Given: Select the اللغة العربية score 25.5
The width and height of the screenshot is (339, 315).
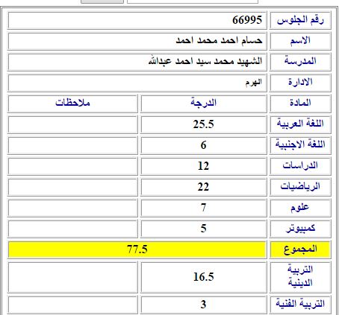Looking at the screenshot, I should coord(203,124).
